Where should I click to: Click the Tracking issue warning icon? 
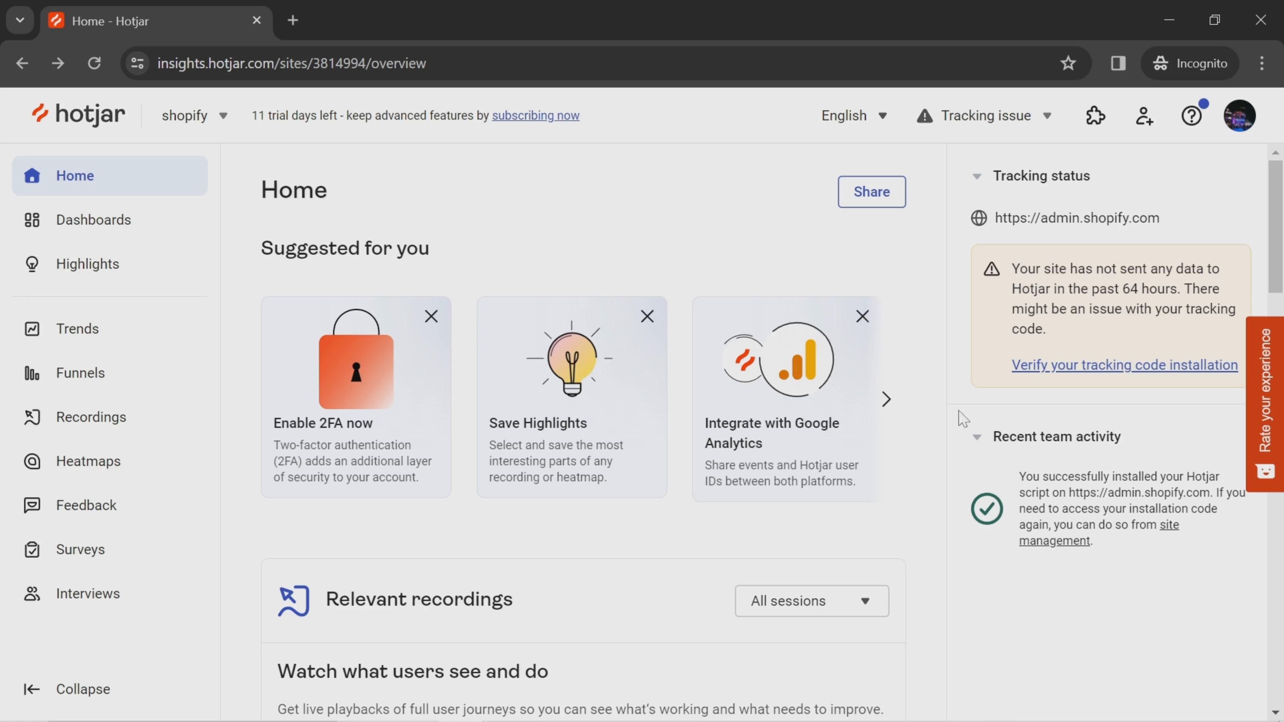(x=923, y=115)
